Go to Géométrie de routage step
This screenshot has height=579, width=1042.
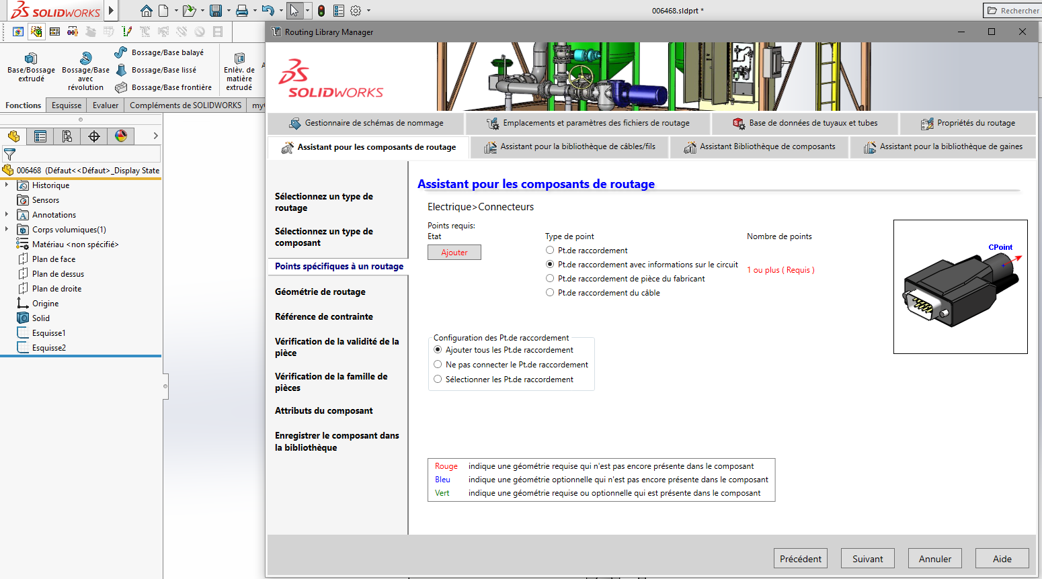(320, 292)
